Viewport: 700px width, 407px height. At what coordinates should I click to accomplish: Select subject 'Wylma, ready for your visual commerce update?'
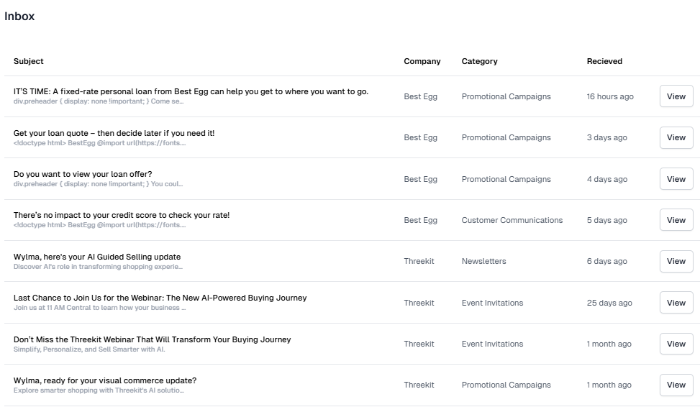105,380
